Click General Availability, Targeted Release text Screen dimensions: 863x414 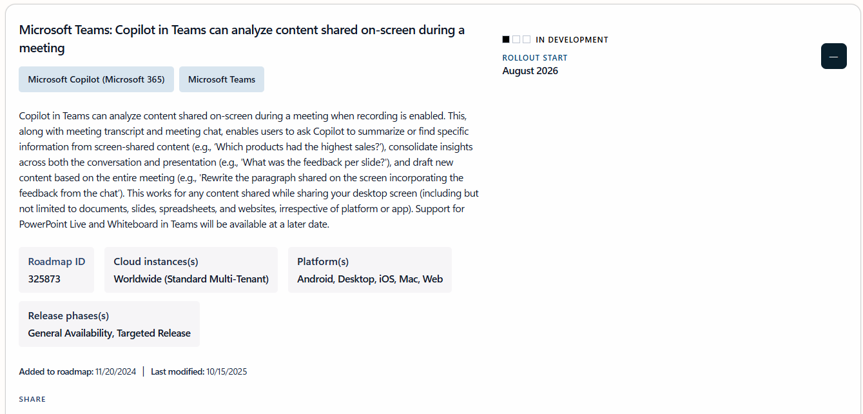click(110, 333)
